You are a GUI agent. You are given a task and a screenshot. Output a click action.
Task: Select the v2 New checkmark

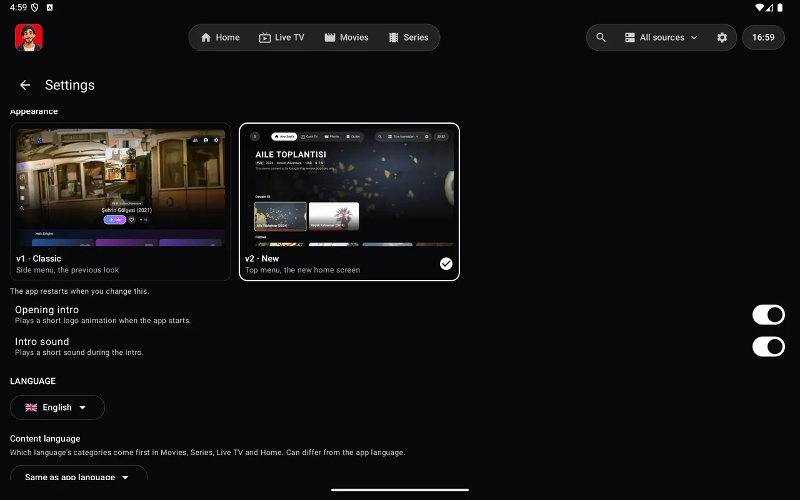tap(446, 264)
